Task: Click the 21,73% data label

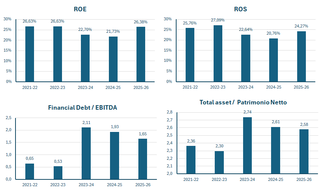Action: (x=113, y=31)
